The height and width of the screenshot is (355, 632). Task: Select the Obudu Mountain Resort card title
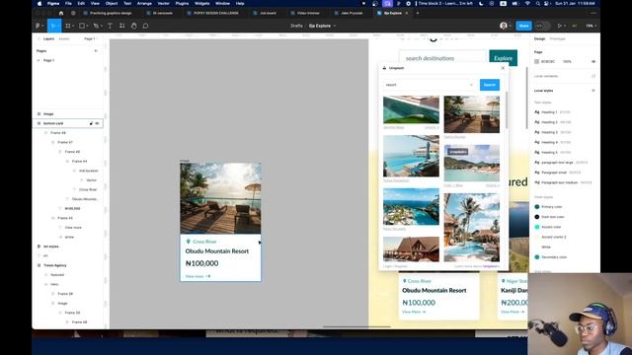pyautogui.click(x=217, y=251)
